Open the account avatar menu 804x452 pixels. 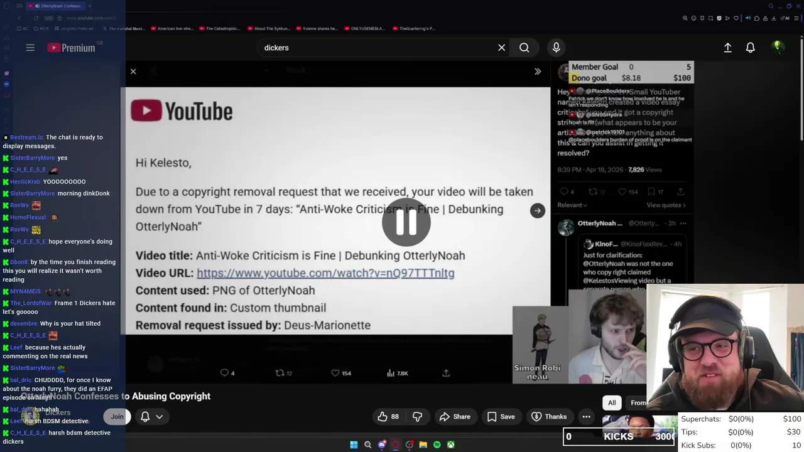pyautogui.click(x=778, y=47)
